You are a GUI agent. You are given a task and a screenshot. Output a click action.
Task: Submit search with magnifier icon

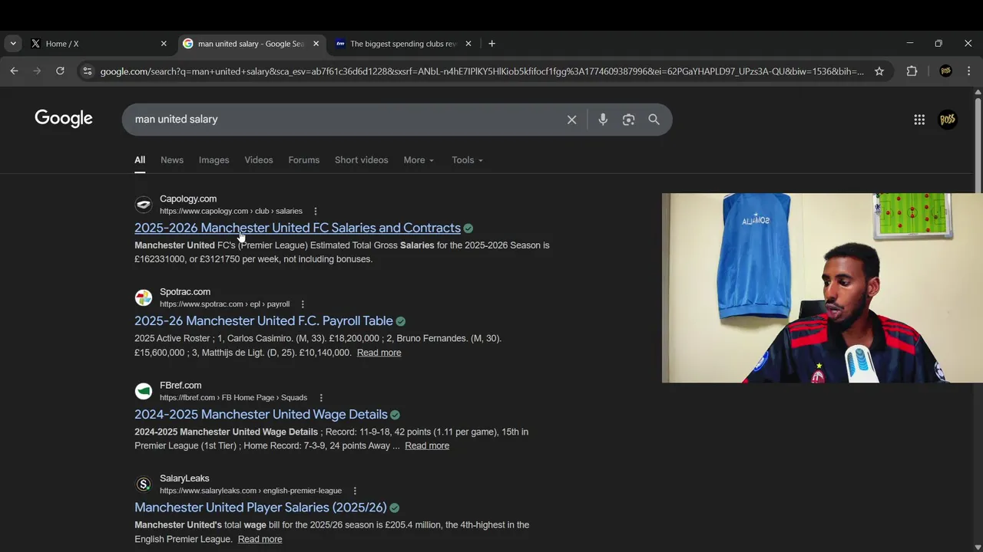[654, 120]
